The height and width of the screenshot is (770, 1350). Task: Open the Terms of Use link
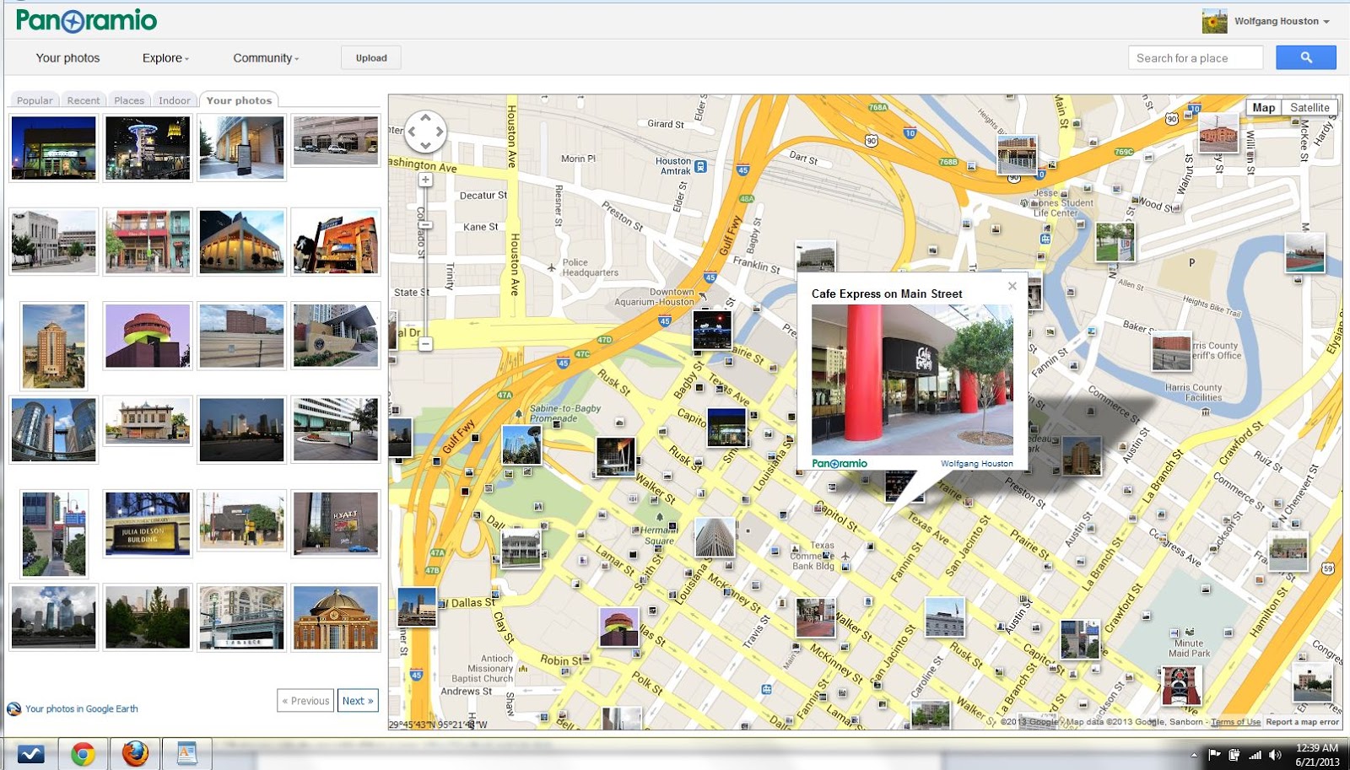coord(1235,722)
